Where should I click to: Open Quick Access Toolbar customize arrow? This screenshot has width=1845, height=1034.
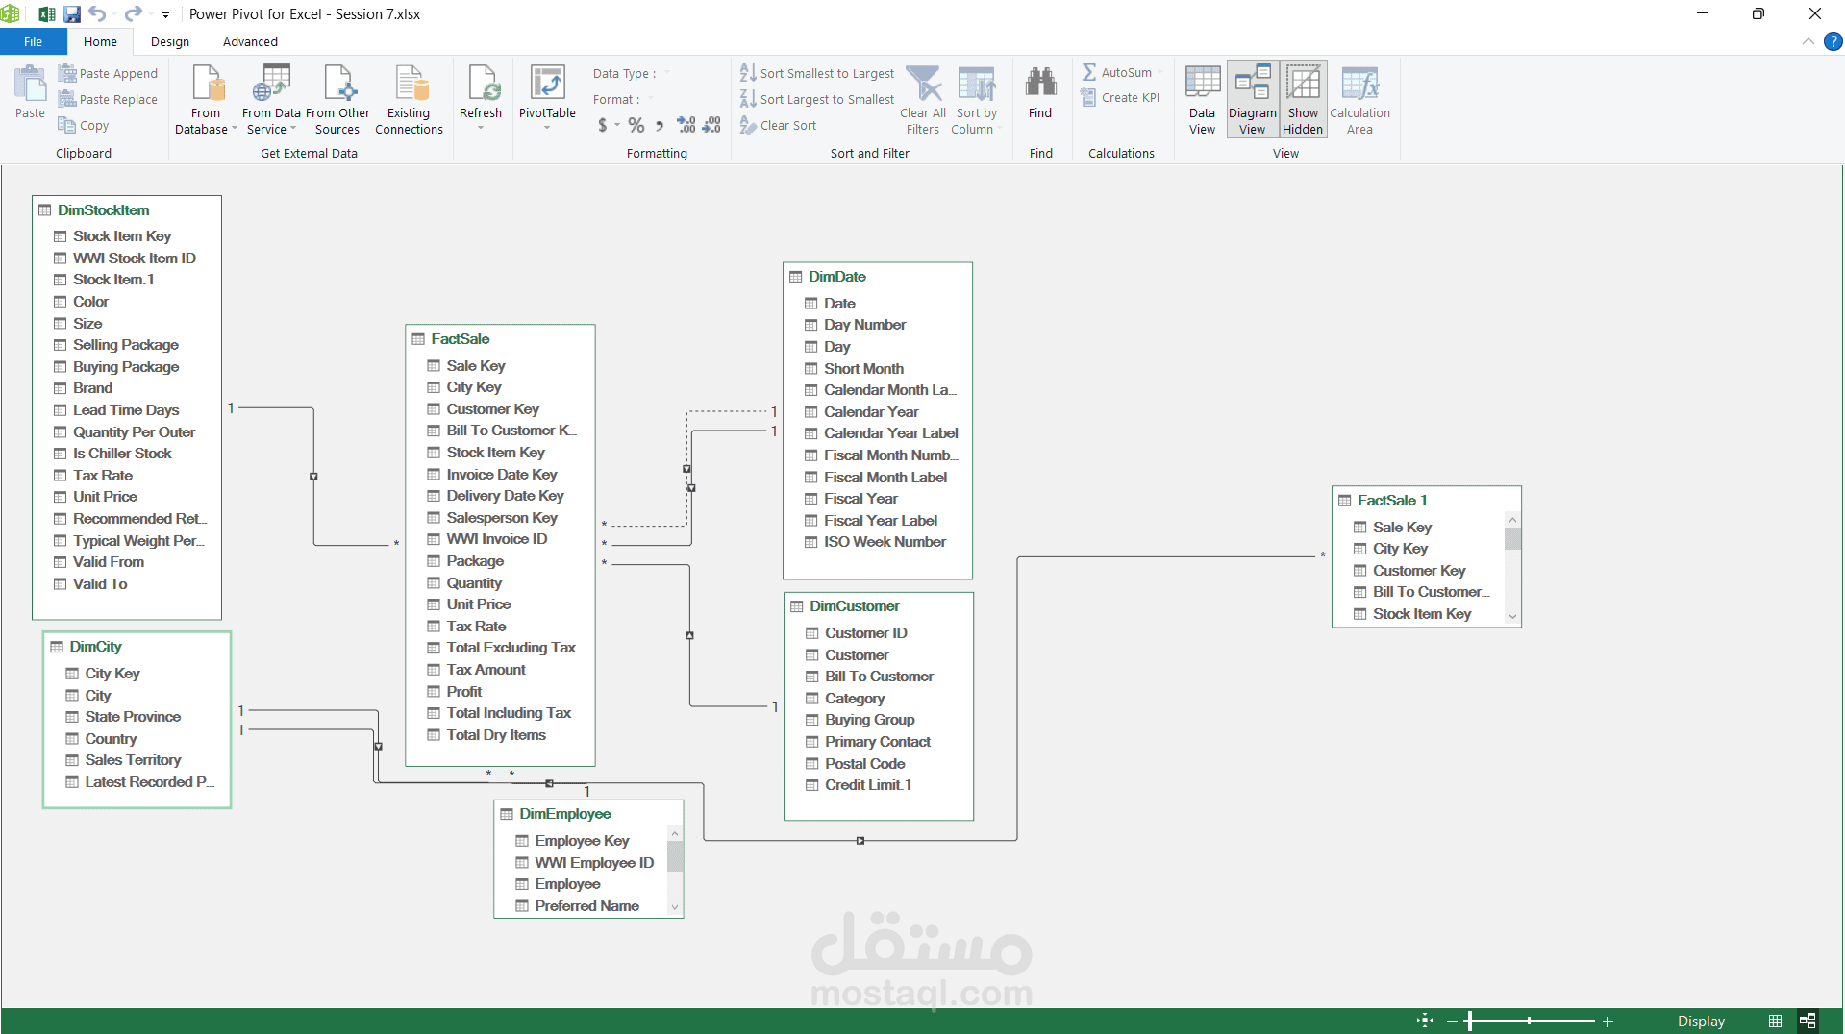pyautogui.click(x=165, y=14)
